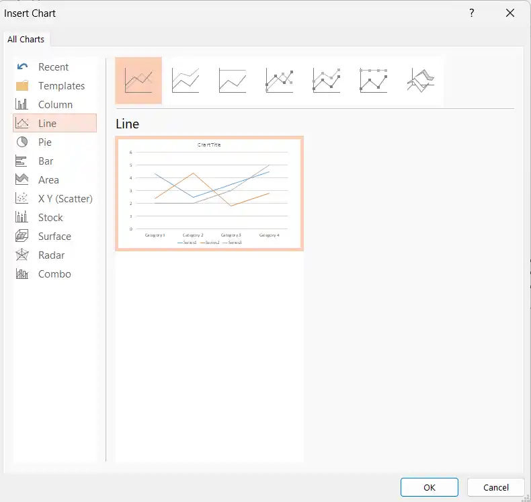
Task: Select the Radar category label
Action: [x=52, y=255]
